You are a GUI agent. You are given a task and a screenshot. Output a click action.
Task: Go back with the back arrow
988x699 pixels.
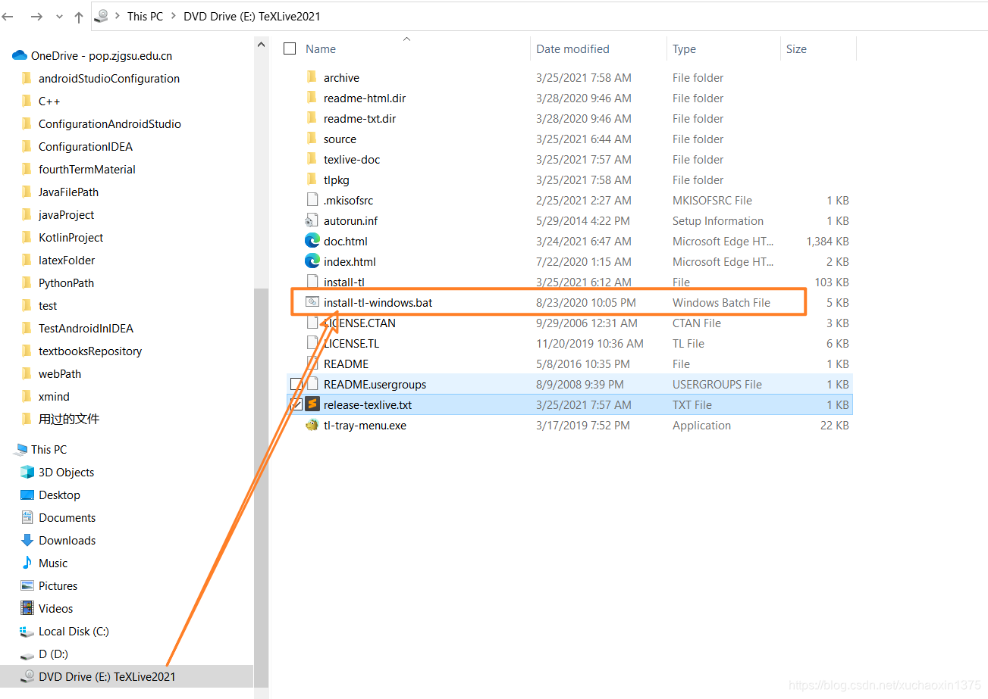tap(9, 16)
